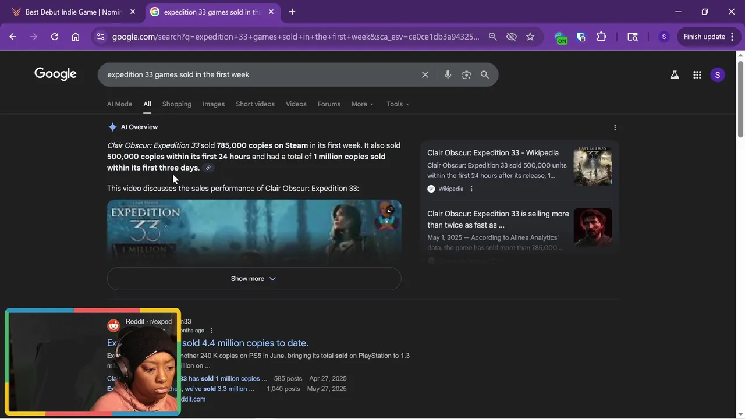Expand the Tools dropdown
Screen dimensions: 745x419
[x=398, y=104]
